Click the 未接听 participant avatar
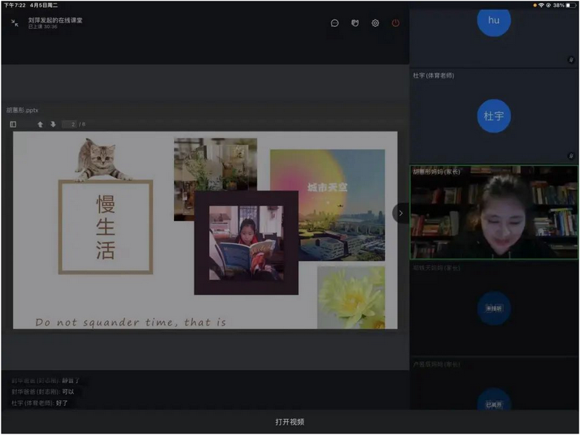This screenshot has height=435, width=580. point(494,309)
